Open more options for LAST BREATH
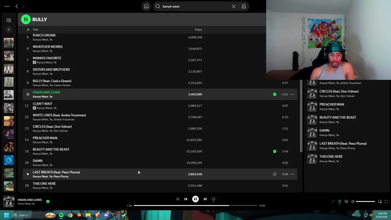This screenshot has width=391, height=220. click(292, 174)
